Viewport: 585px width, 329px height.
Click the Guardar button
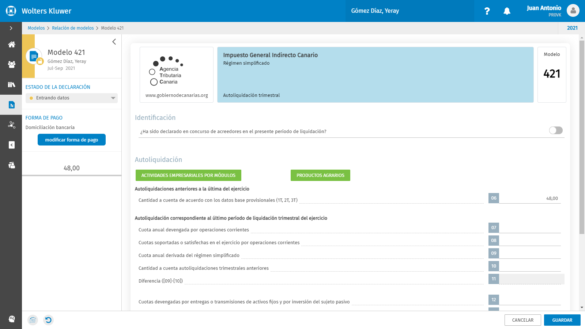(562, 320)
